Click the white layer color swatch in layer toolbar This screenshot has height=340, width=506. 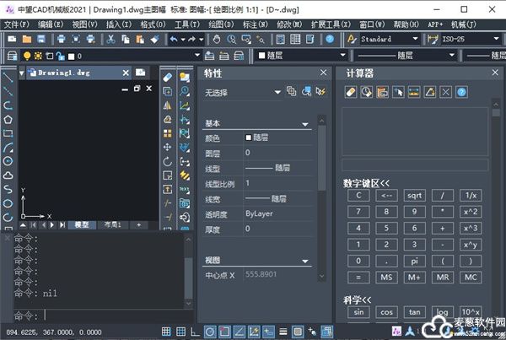point(72,57)
